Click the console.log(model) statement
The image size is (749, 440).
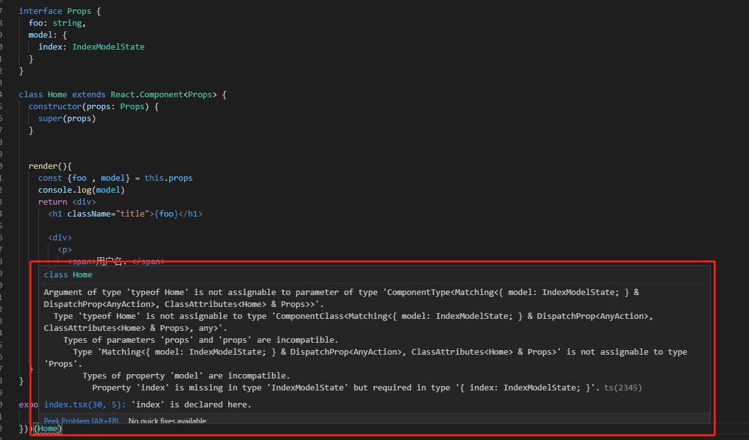click(x=80, y=190)
